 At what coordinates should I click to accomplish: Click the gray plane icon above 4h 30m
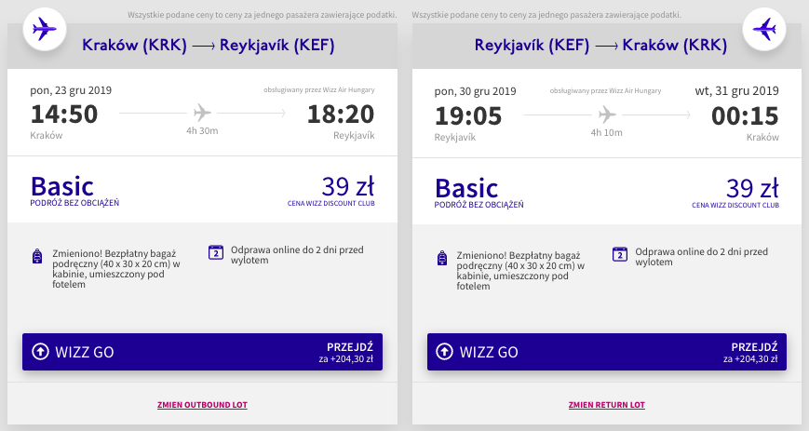[x=202, y=113]
